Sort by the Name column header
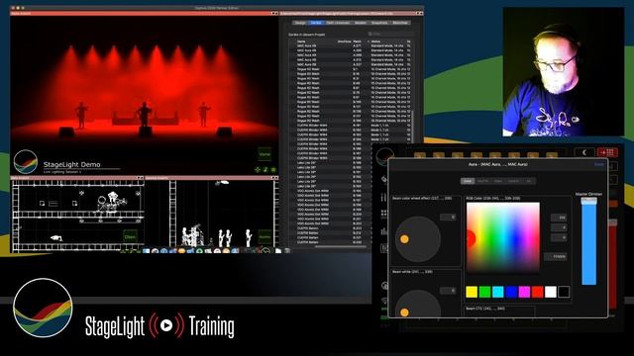 click(301, 42)
